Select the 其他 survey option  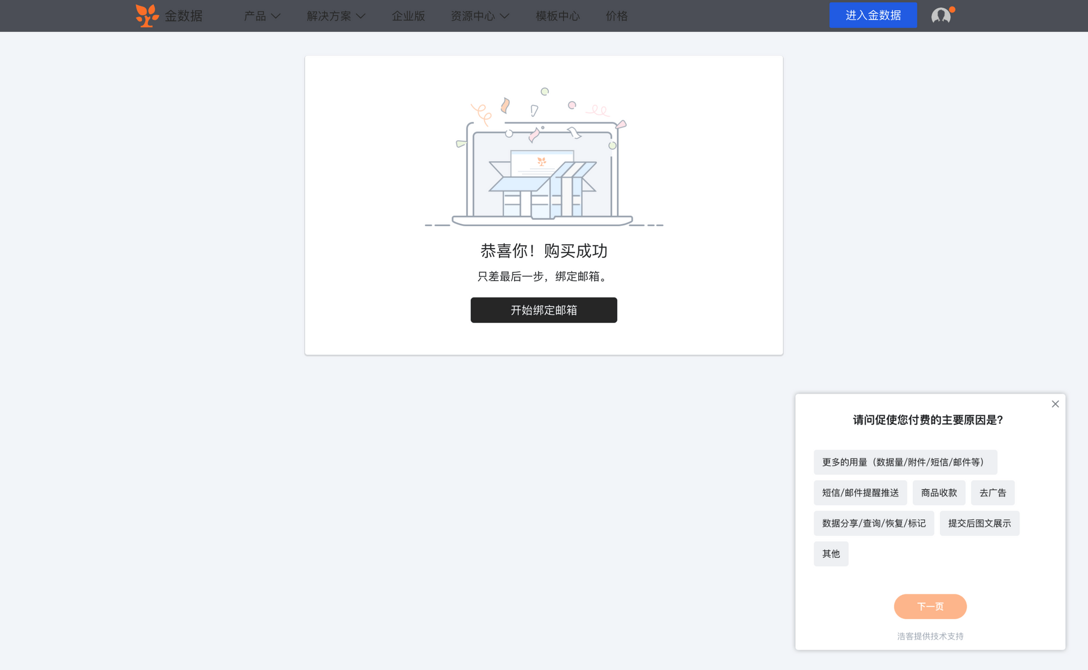click(831, 553)
